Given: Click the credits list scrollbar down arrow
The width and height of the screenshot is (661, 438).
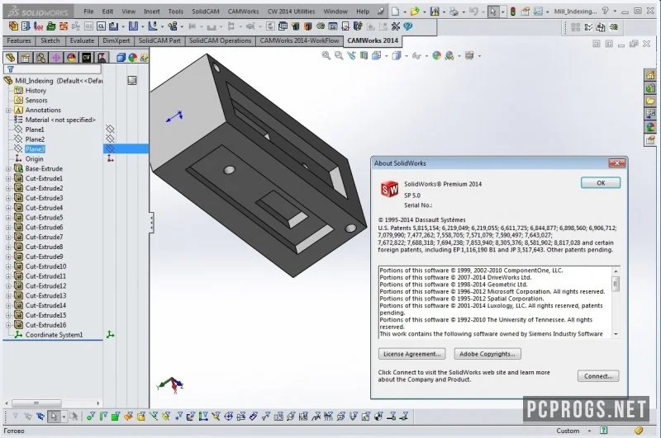Looking at the screenshot, I should (x=616, y=334).
